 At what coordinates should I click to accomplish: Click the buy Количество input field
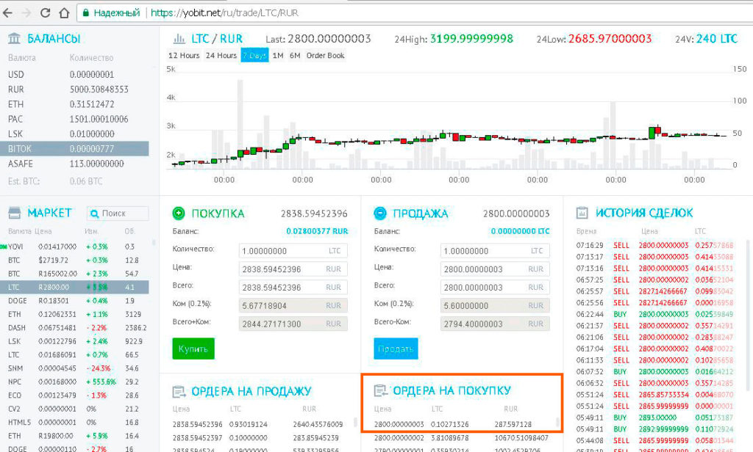pos(283,251)
